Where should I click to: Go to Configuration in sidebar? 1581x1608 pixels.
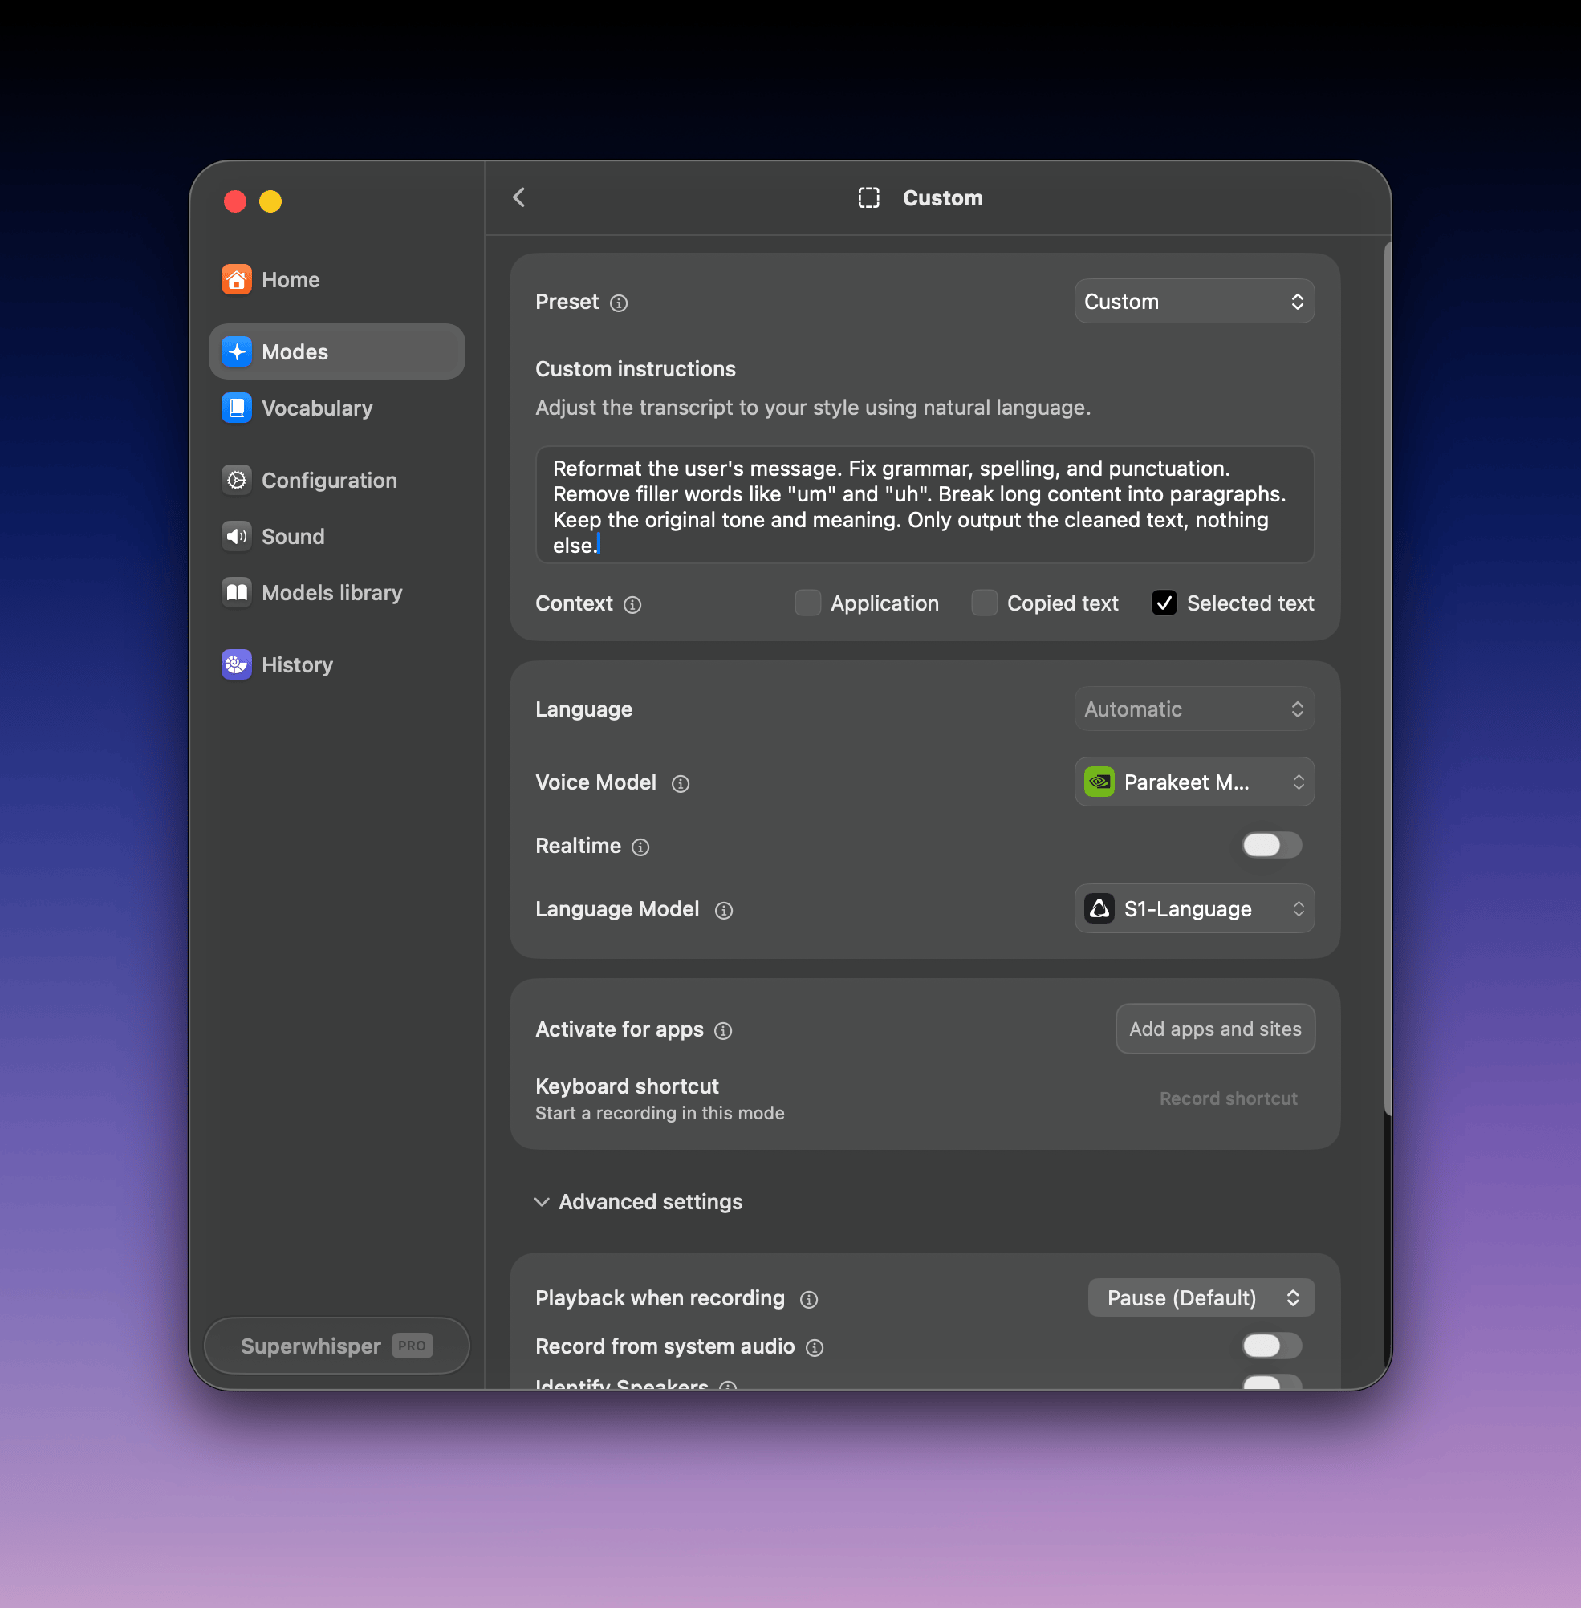pos(336,481)
